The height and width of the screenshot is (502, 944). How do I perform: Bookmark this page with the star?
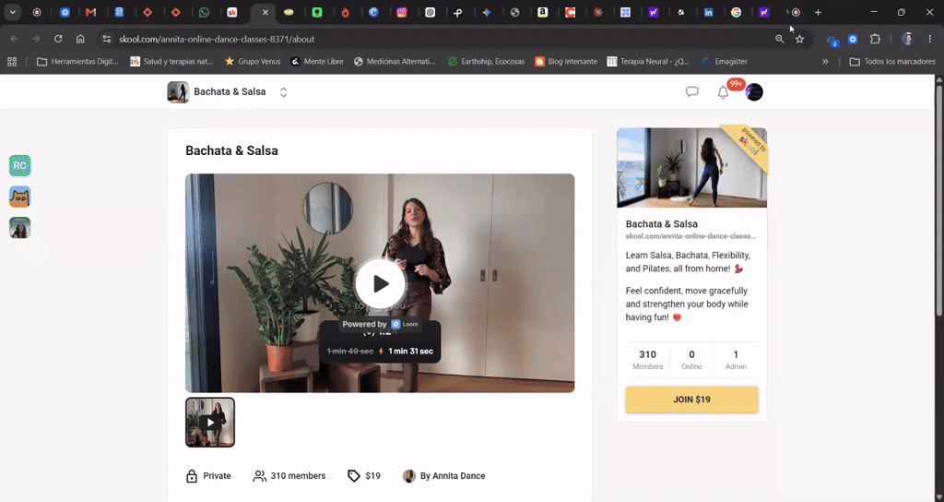(x=799, y=39)
